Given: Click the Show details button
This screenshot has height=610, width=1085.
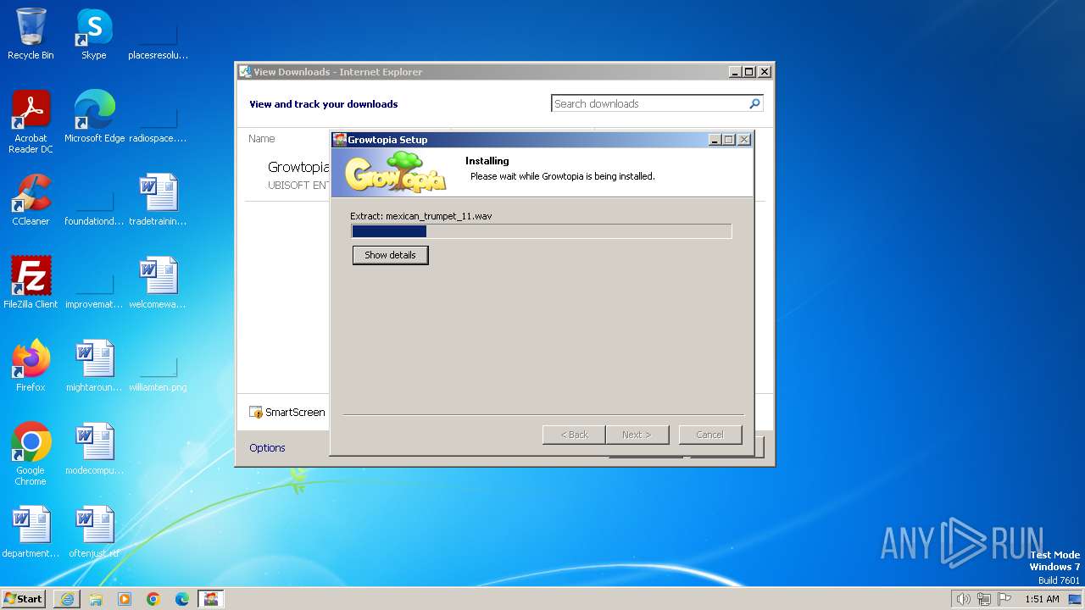Looking at the screenshot, I should click(390, 255).
